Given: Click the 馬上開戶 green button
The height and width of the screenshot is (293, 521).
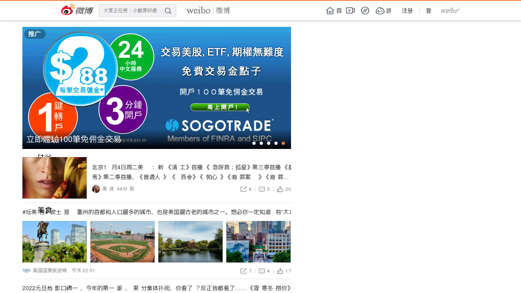Looking at the screenshot, I should coord(220,107).
